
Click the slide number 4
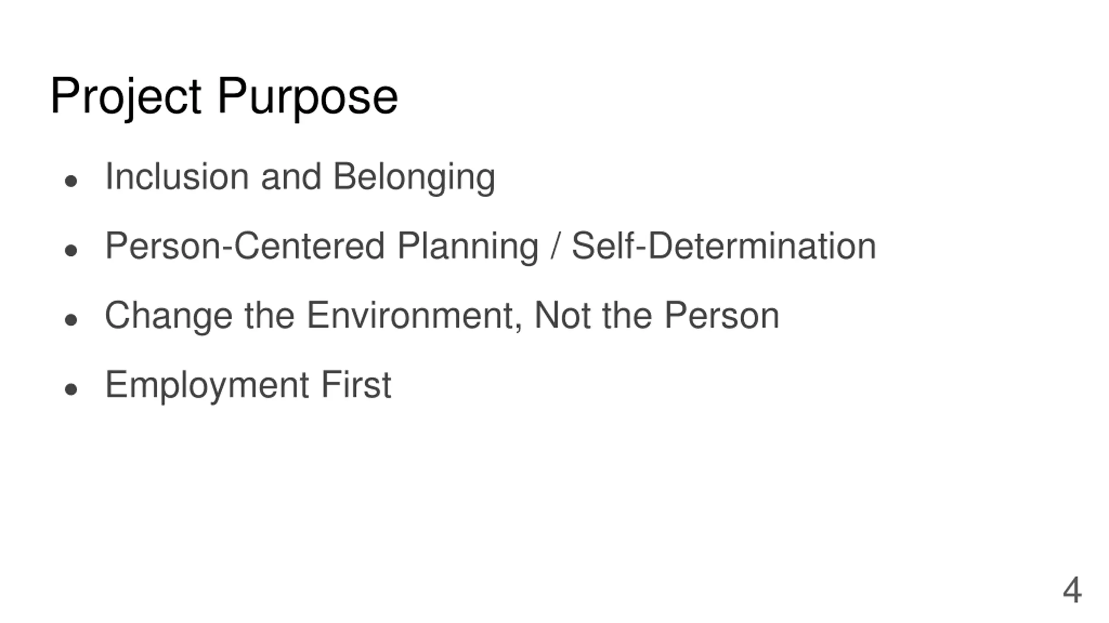(x=1072, y=590)
